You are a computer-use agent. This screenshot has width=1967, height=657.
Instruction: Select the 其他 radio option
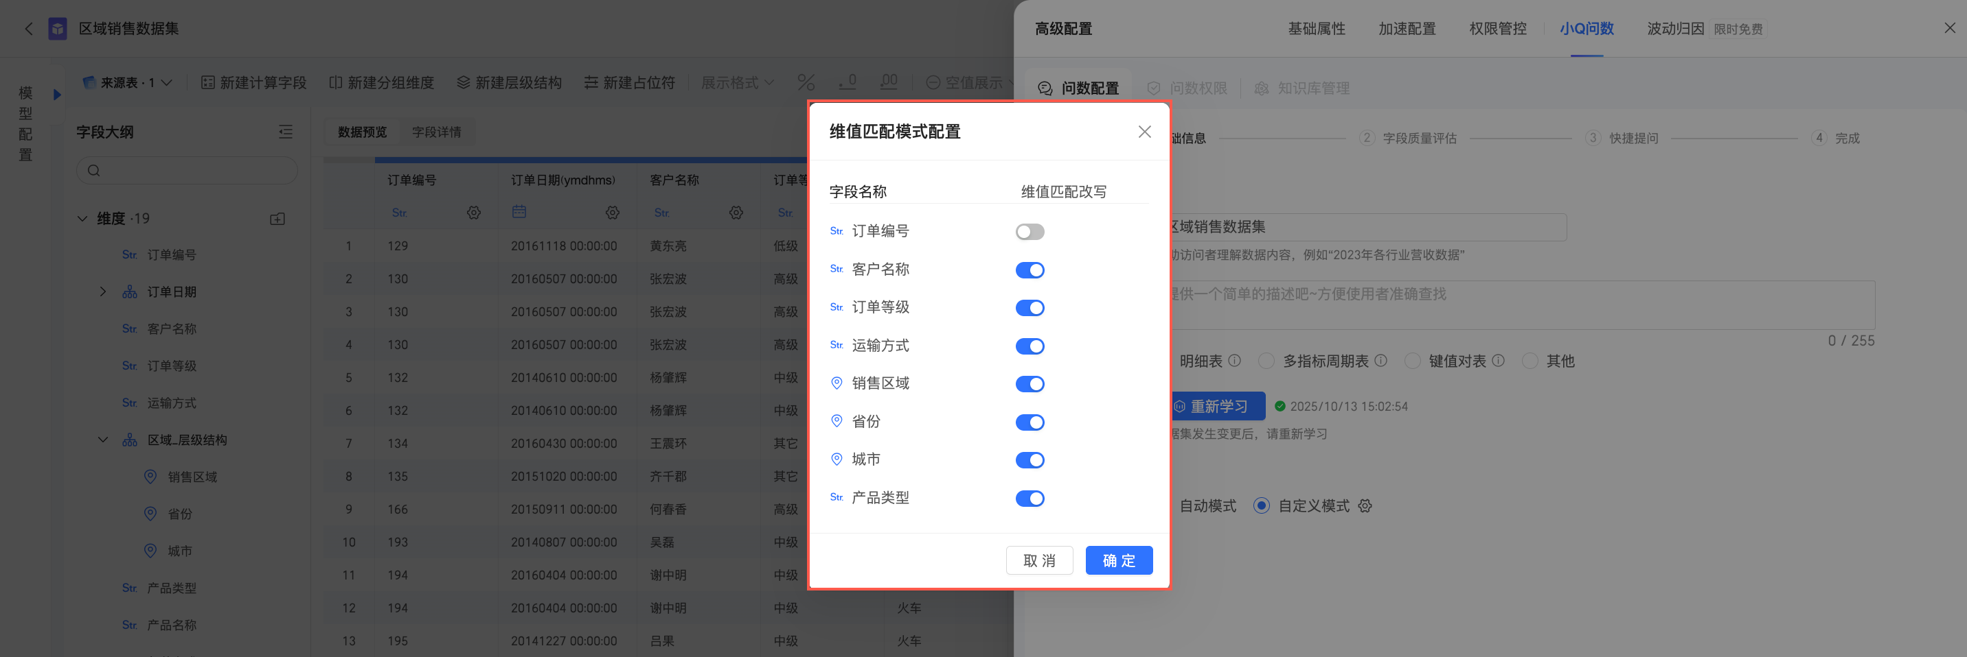point(1530,361)
